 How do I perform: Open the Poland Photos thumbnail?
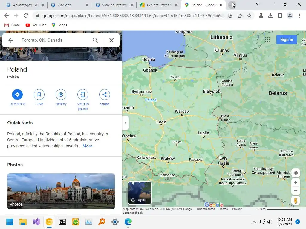[x=61, y=191]
